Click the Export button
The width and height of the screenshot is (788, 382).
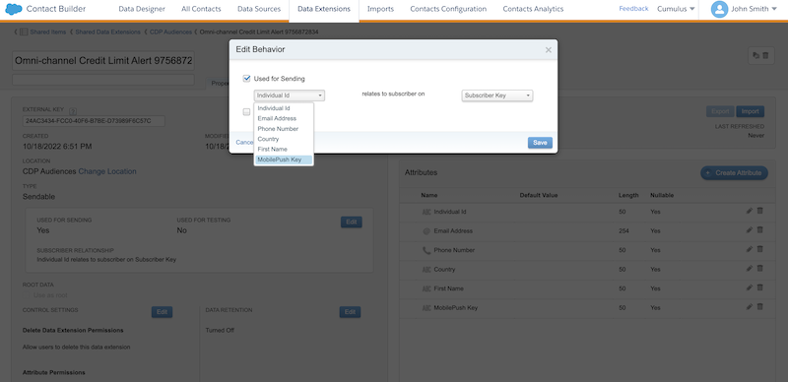coord(720,111)
